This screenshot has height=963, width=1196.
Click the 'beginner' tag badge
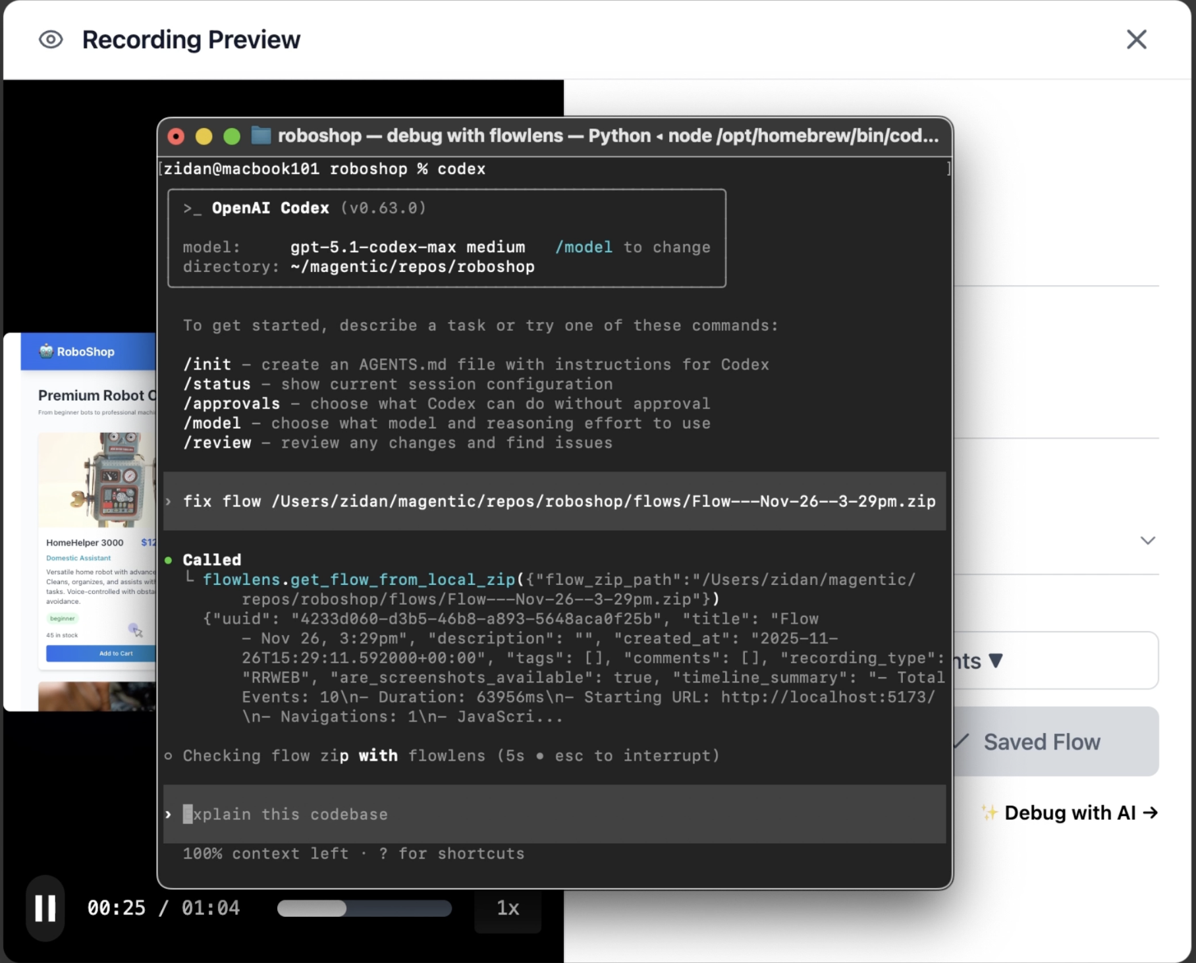tap(63, 619)
